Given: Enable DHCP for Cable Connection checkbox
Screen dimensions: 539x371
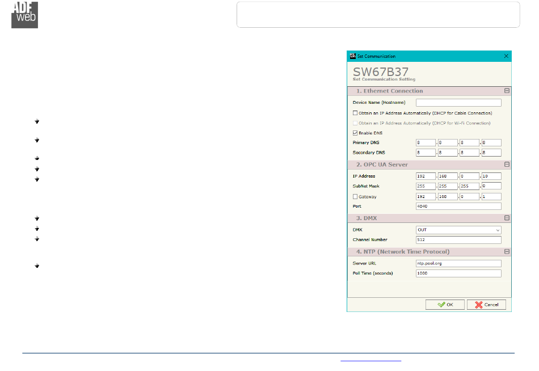Looking at the screenshot, I should point(355,113).
